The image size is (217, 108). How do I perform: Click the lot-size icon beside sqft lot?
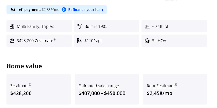[x=147, y=26]
